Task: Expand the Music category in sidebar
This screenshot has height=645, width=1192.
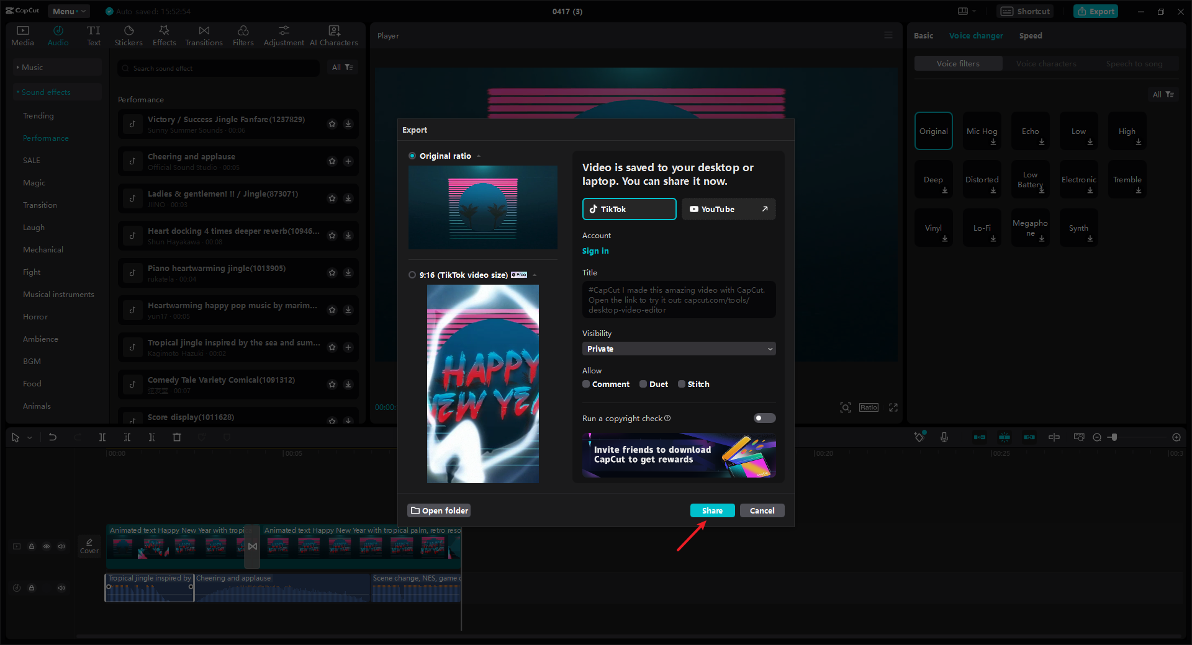Action: click(32, 67)
